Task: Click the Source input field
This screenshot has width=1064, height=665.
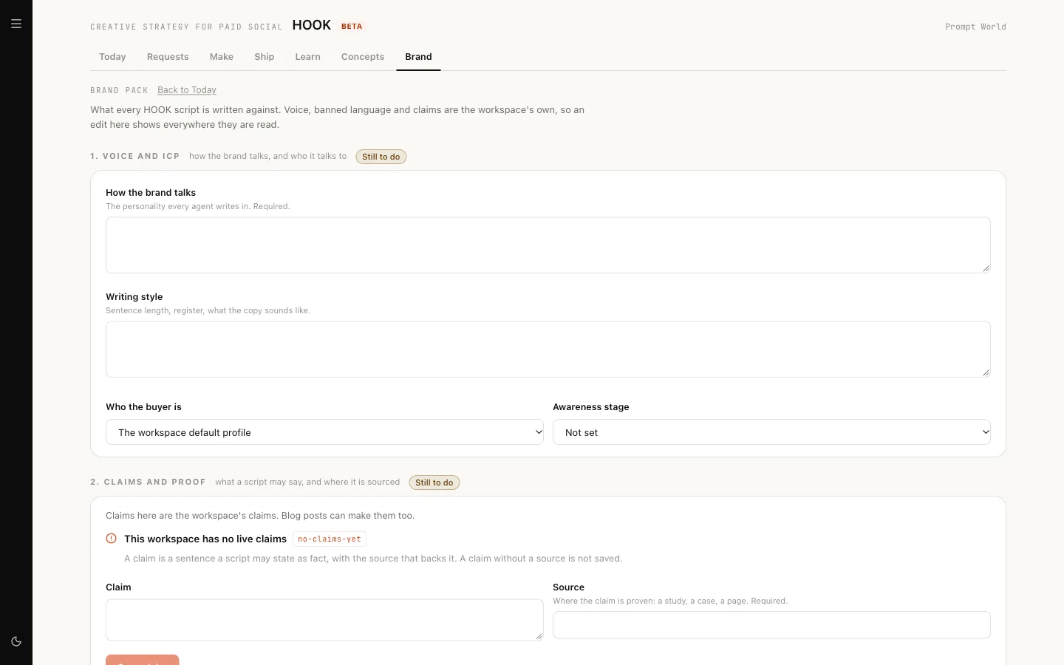Action: (x=771, y=625)
